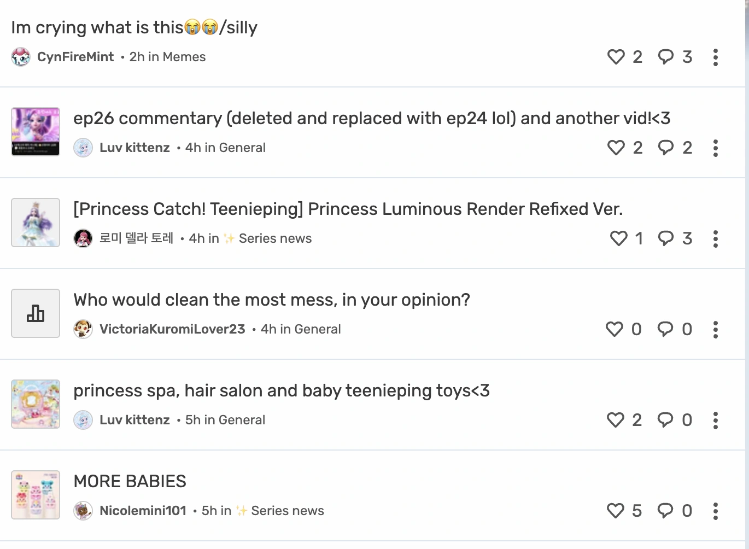This screenshot has height=549, width=749.
Task: Open kebab menu on the poll post
Action: pyautogui.click(x=715, y=329)
